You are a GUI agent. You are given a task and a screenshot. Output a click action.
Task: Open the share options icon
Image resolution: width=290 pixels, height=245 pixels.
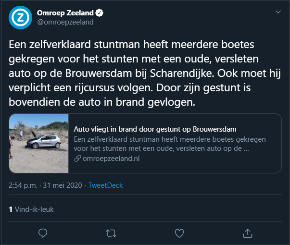point(248,233)
